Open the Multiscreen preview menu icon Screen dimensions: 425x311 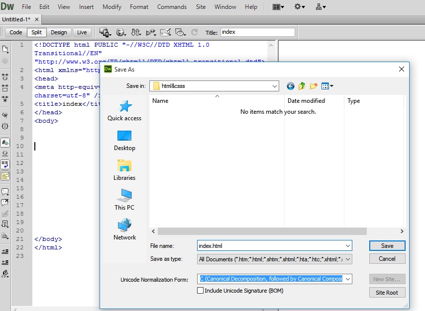tap(105, 32)
